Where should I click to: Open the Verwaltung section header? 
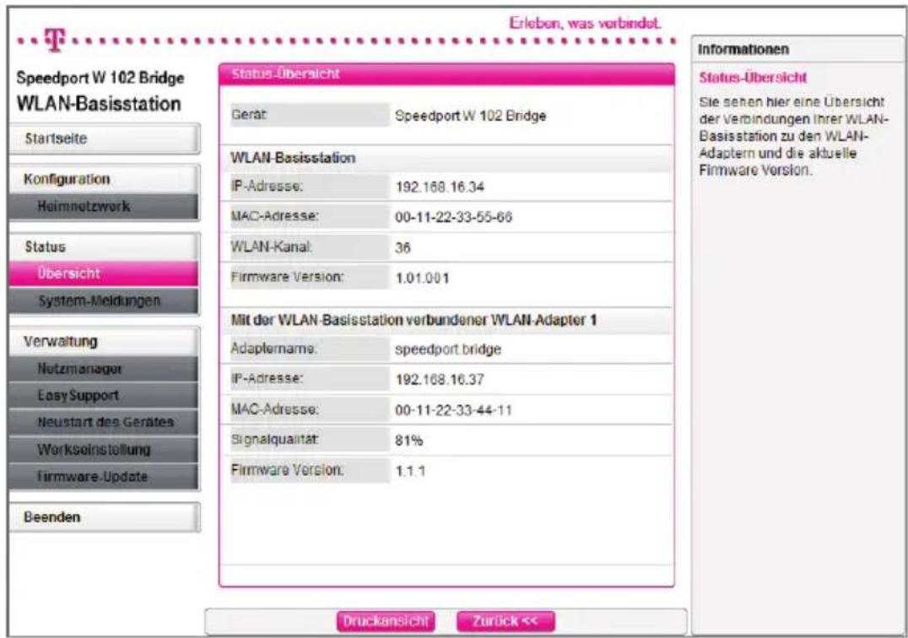tap(105, 342)
